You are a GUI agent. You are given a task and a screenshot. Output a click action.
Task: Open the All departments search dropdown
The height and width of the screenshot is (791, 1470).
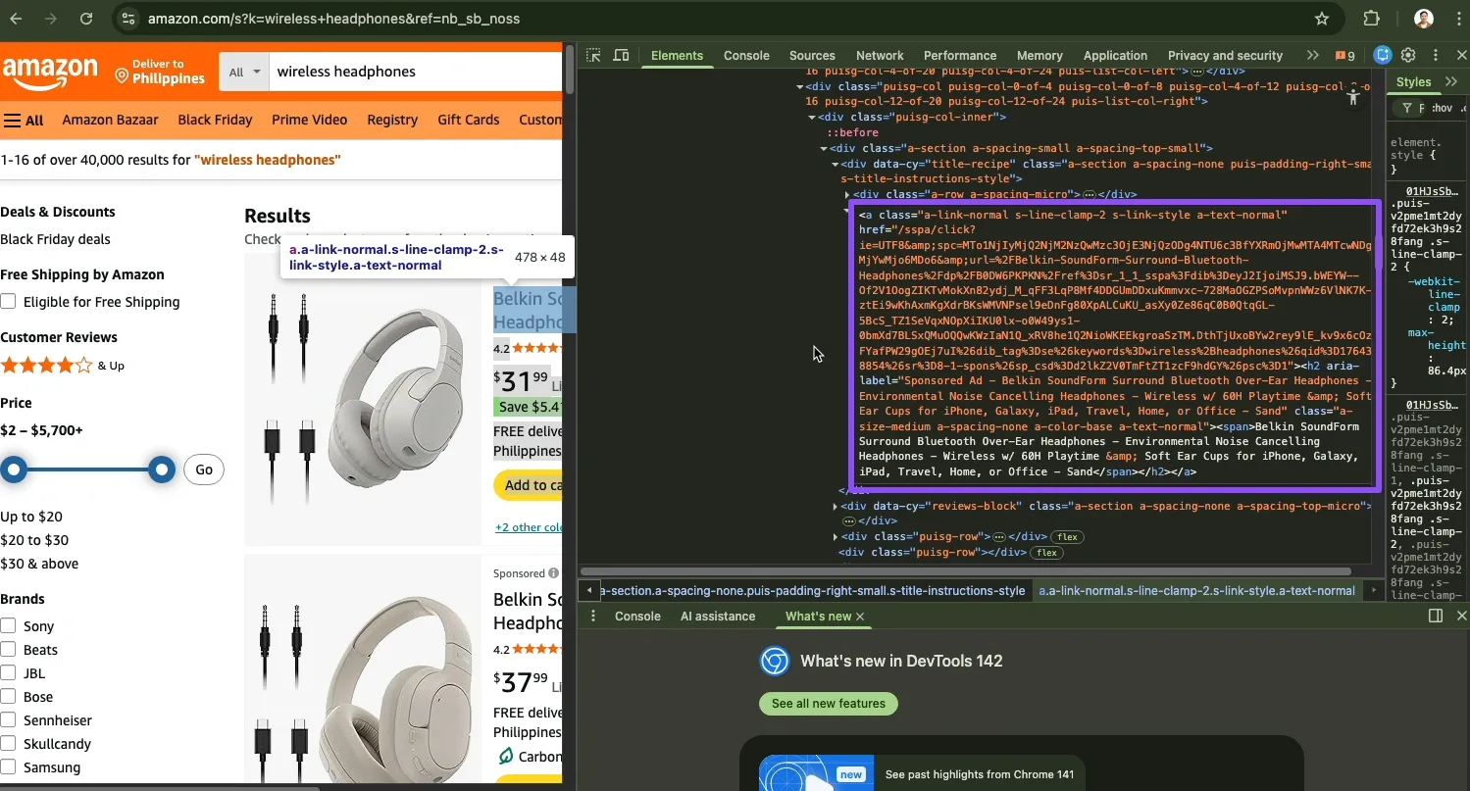243,71
